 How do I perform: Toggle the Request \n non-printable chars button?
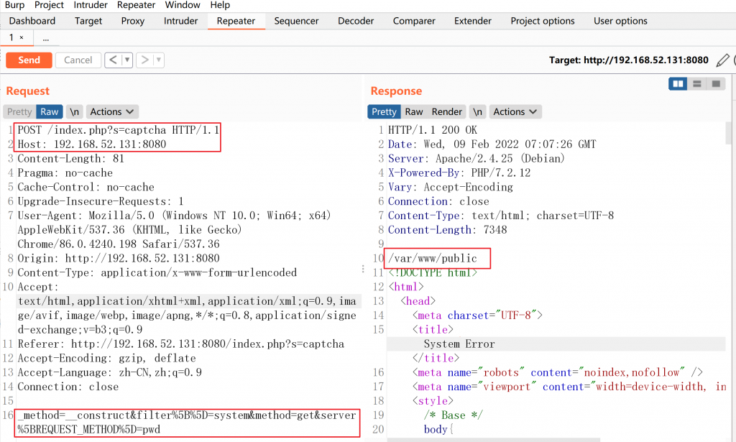[x=74, y=111]
